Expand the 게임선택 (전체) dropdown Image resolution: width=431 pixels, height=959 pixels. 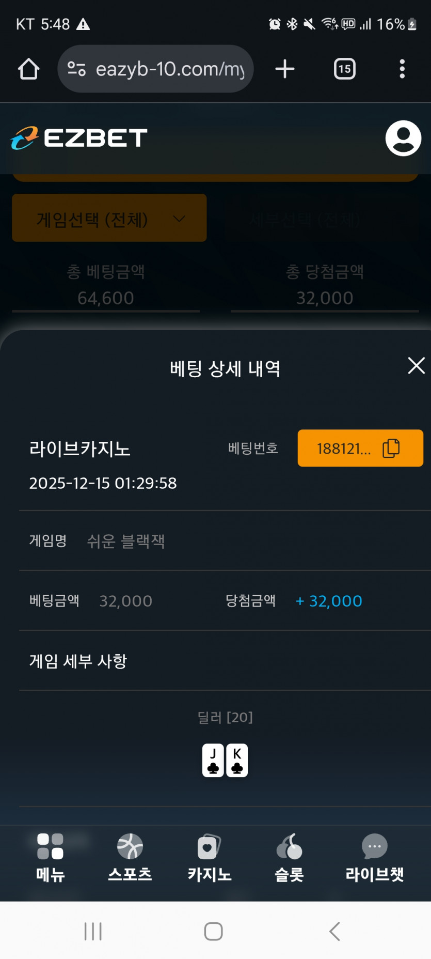tap(109, 218)
